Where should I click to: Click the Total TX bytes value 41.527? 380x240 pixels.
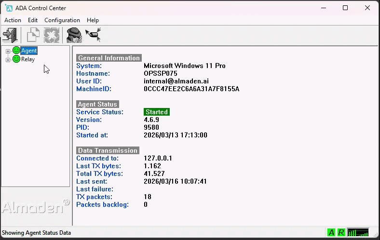[154, 173]
